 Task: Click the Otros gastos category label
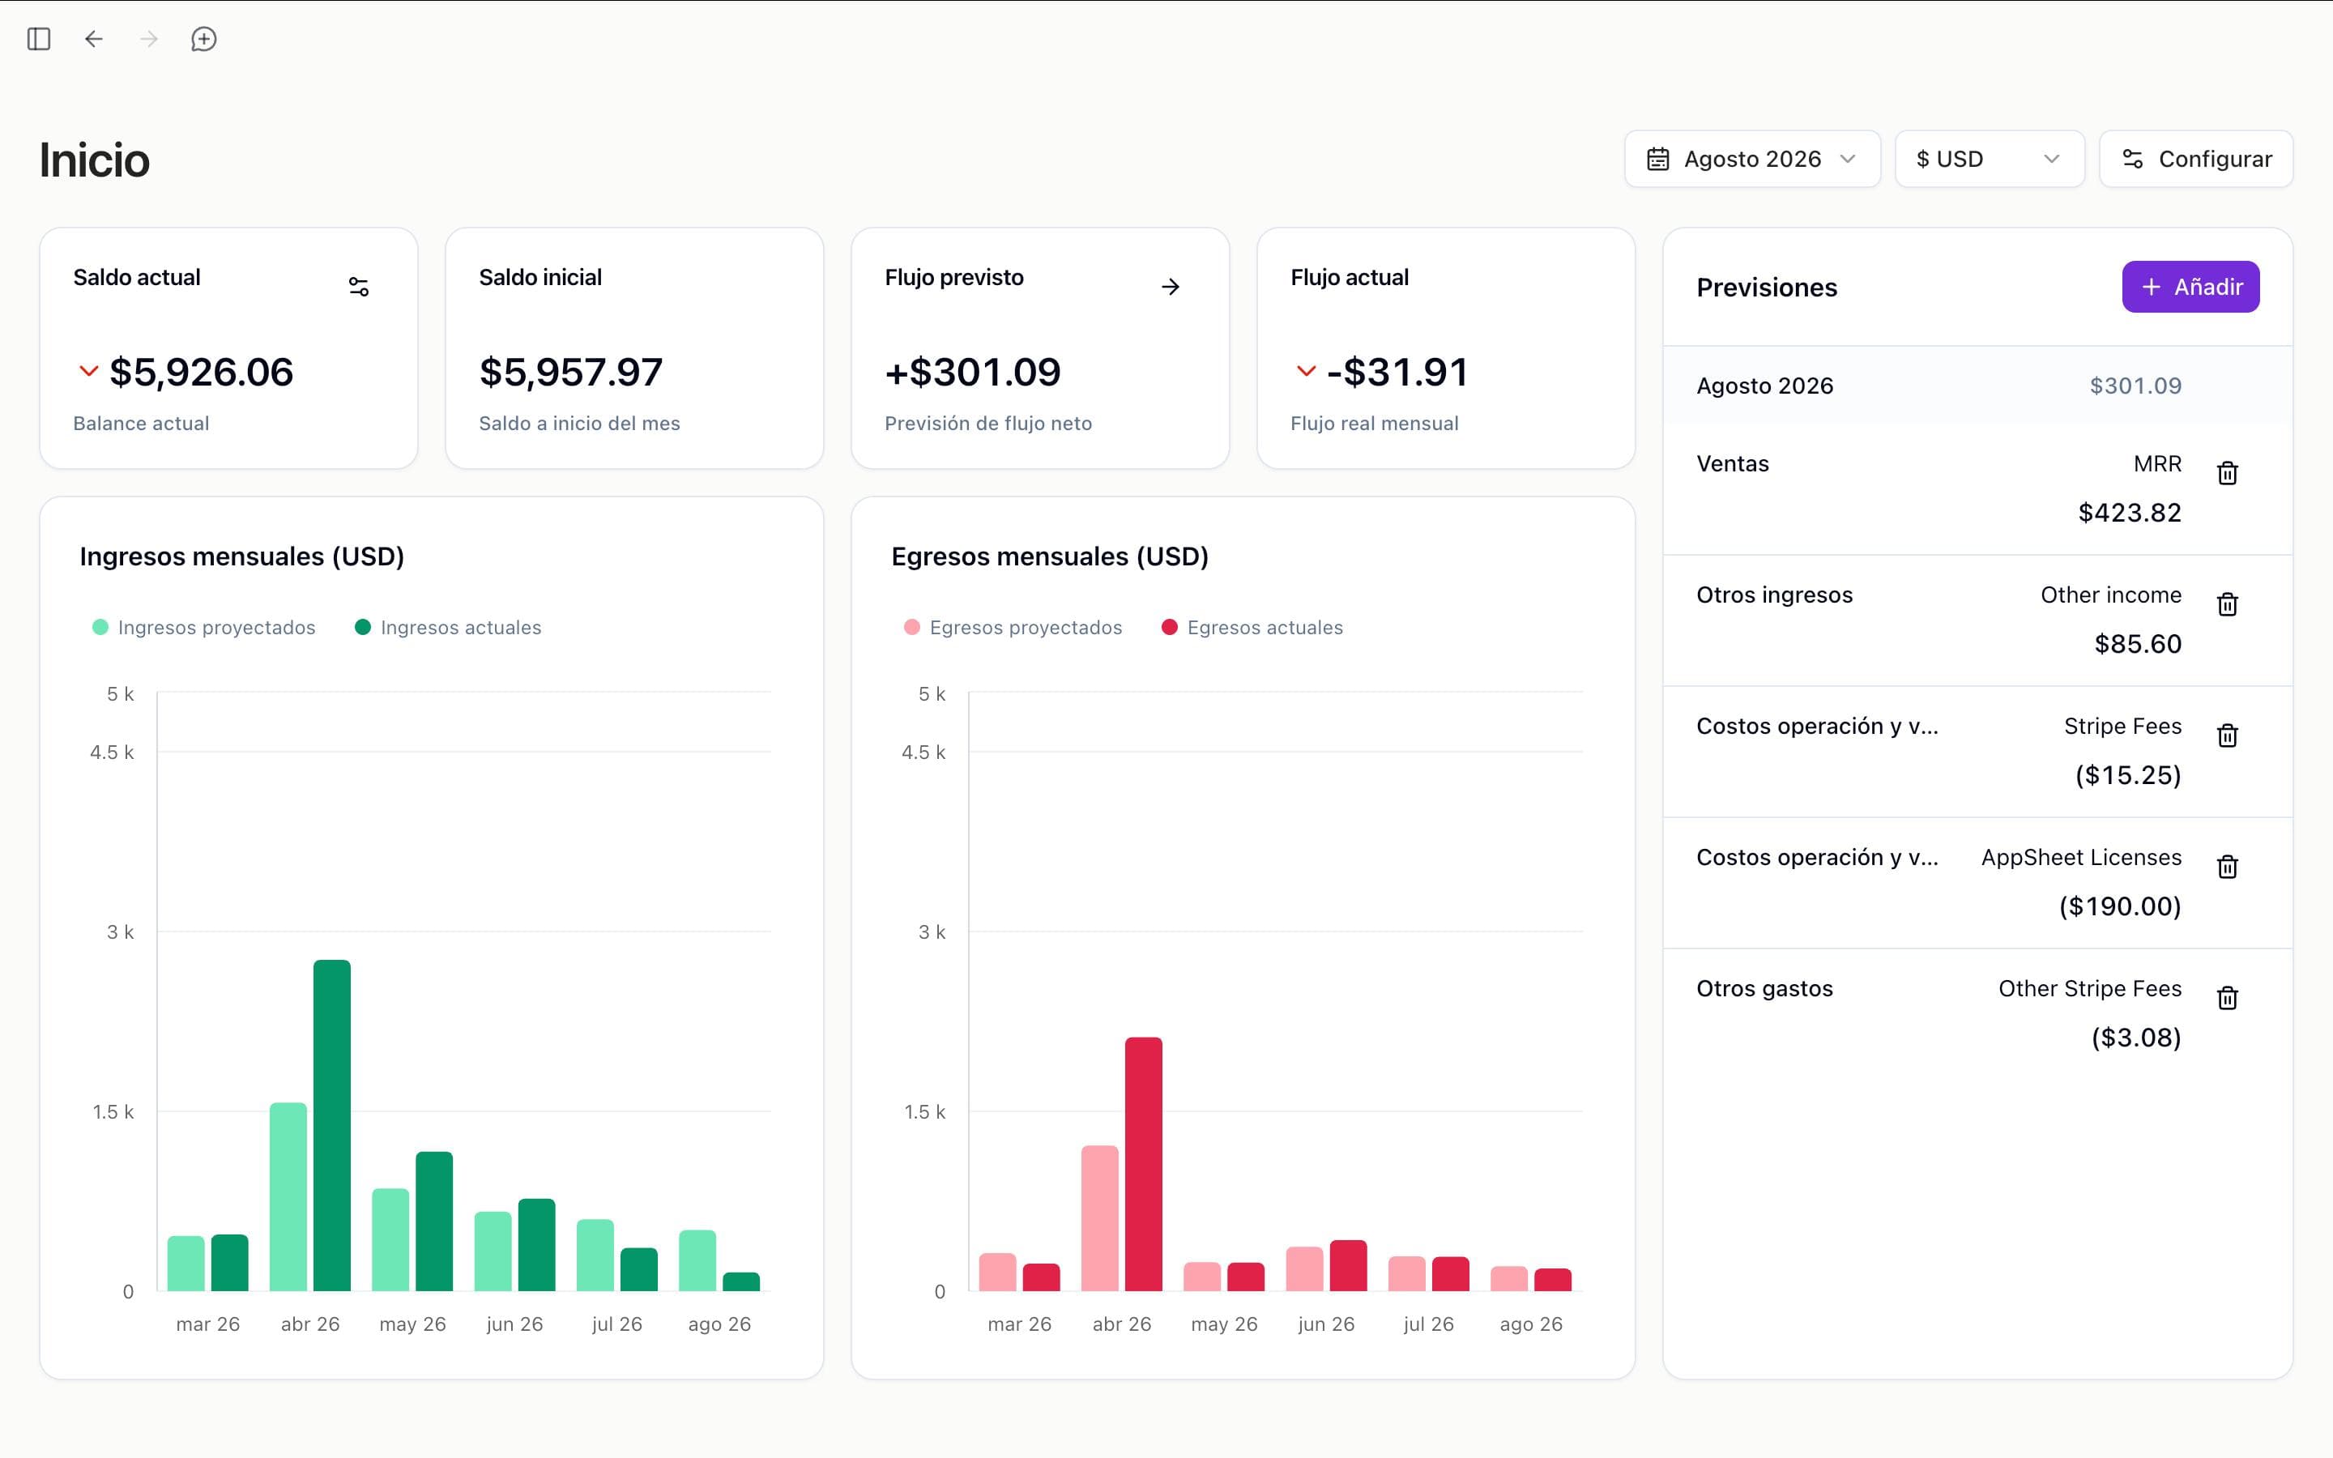pyautogui.click(x=1764, y=988)
